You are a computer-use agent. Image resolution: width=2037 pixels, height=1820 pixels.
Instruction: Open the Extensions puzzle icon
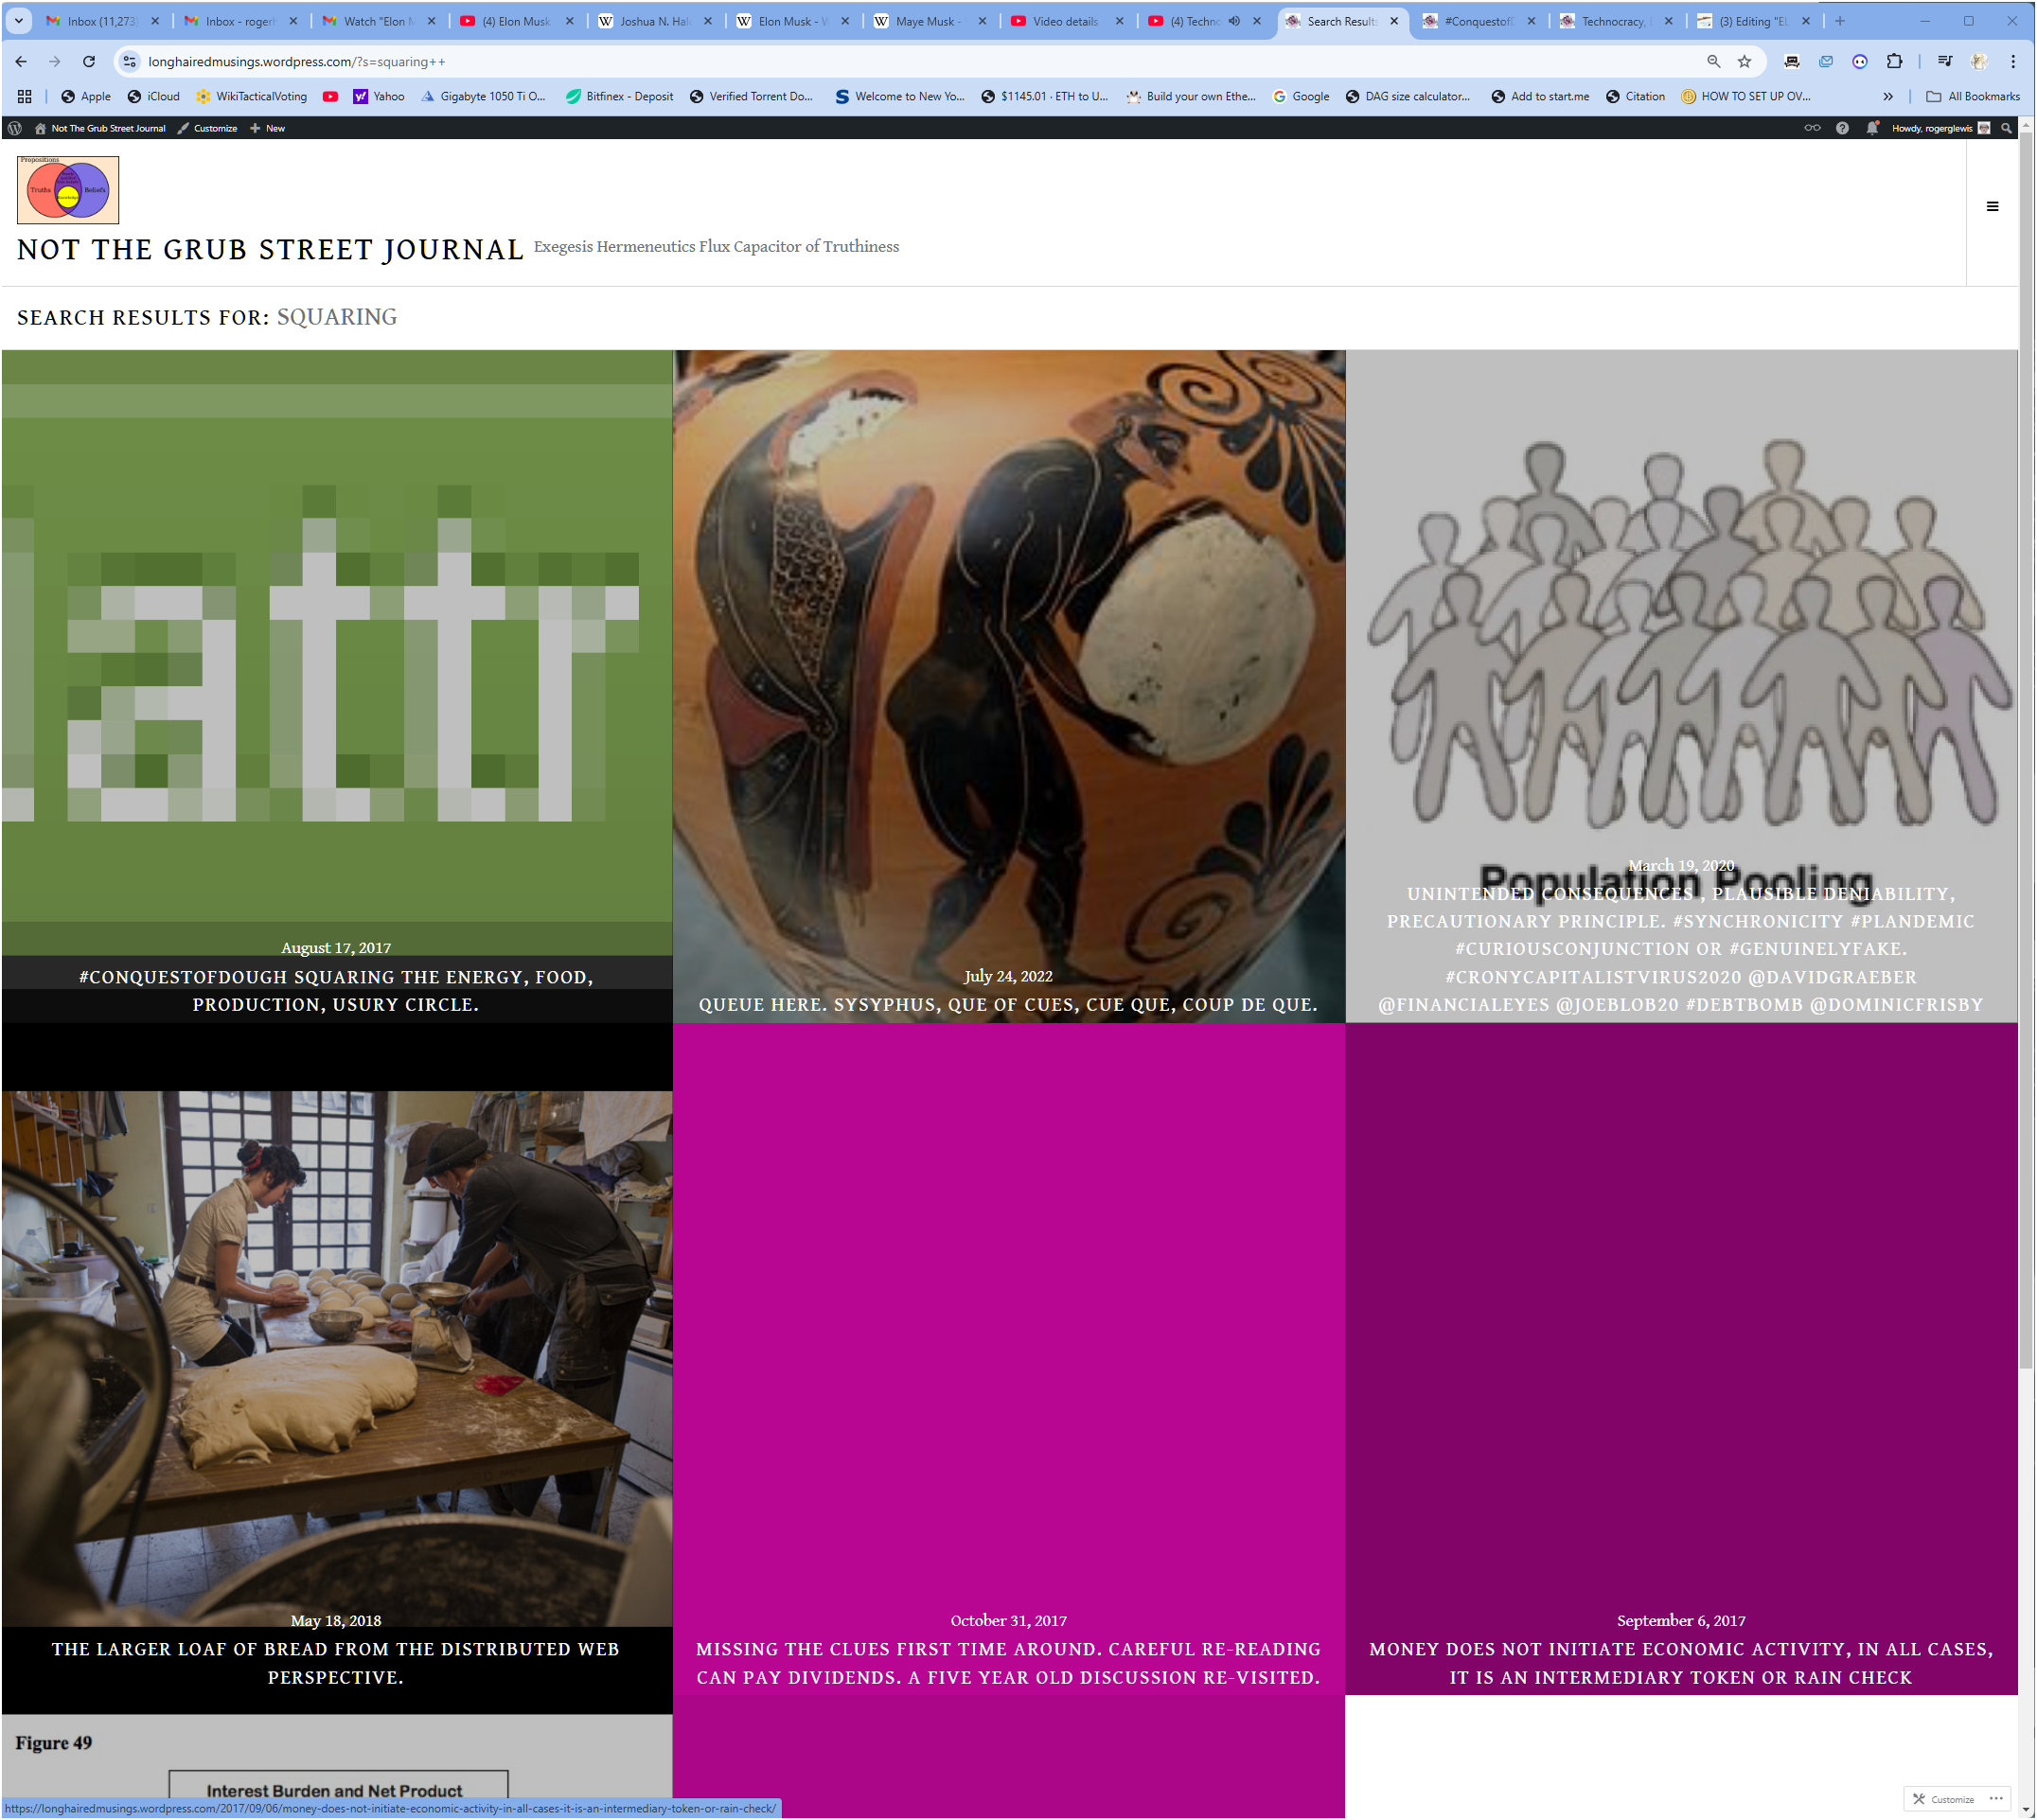pyautogui.click(x=1894, y=62)
